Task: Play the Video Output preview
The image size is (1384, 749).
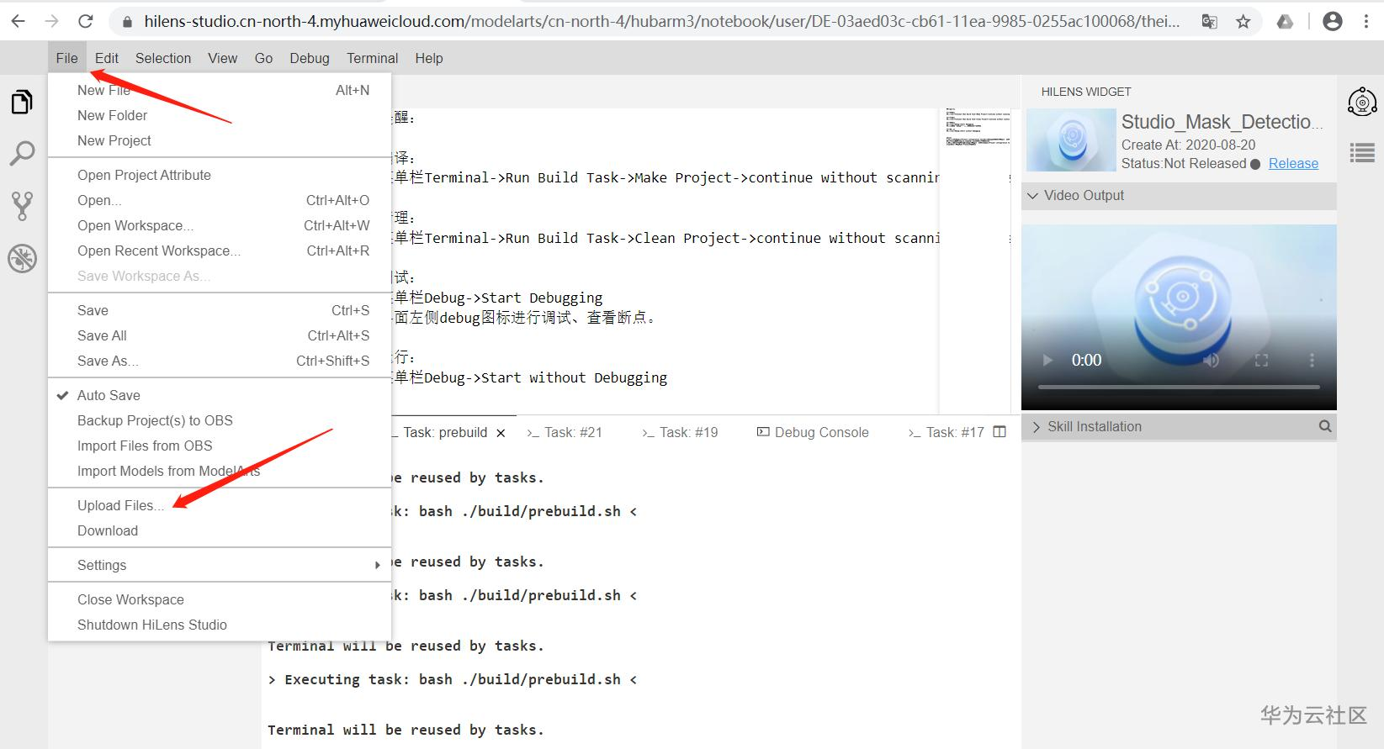Action: pos(1047,360)
